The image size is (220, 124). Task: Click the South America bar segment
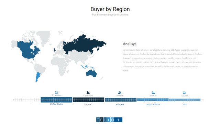pyautogui.click(x=153, y=100)
